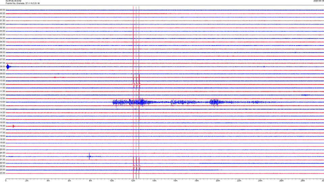Select the 08:00 trace time label
Screen dimensions: 324x182
[2, 67]
